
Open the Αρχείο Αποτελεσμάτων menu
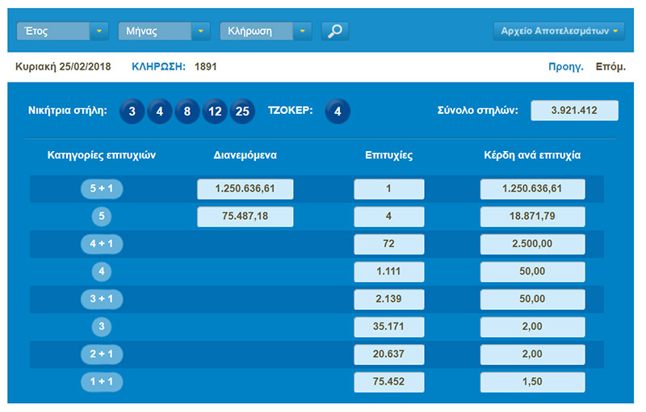click(x=560, y=32)
